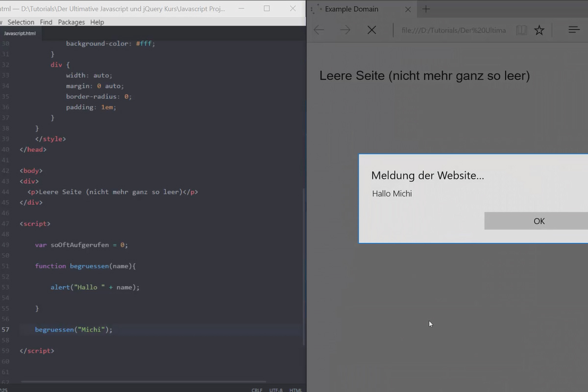The width and height of the screenshot is (588, 392).
Task: Click the begruessen("Michi") call line
Action: 73,330
